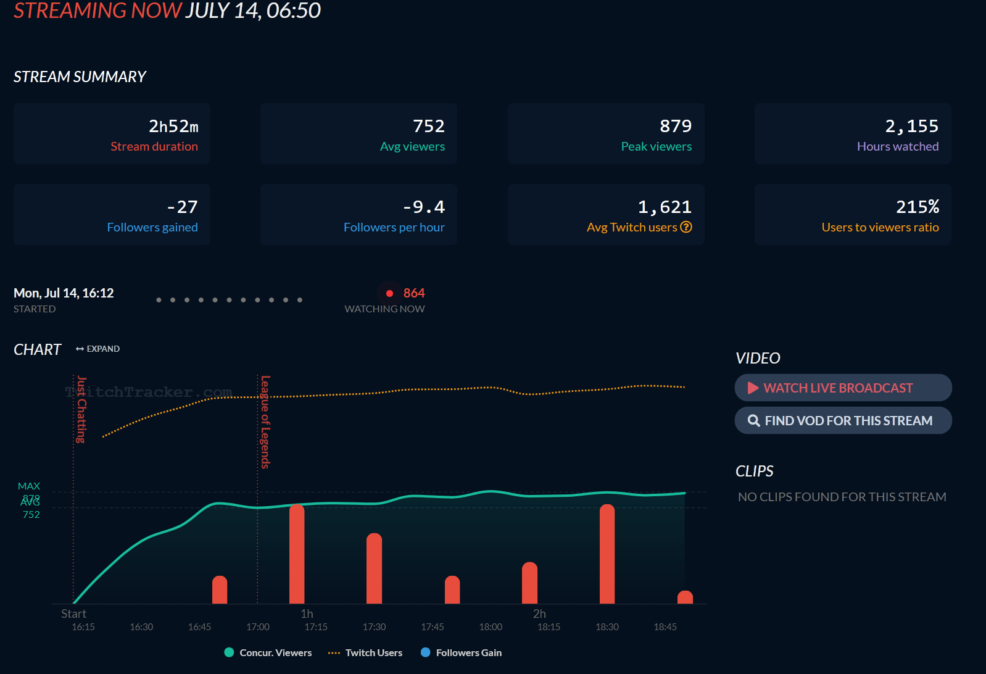This screenshot has height=674, width=986.
Task: Click the 1h axis marker label
Action: click(x=307, y=614)
